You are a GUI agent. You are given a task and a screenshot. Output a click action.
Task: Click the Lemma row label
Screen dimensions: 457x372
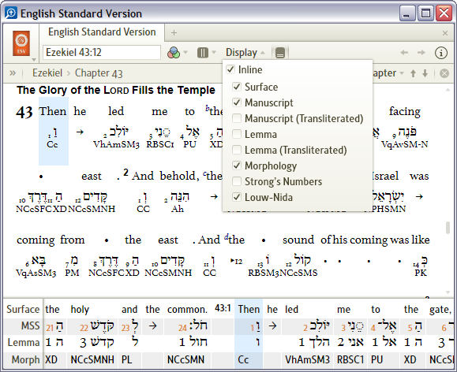coord(24,343)
